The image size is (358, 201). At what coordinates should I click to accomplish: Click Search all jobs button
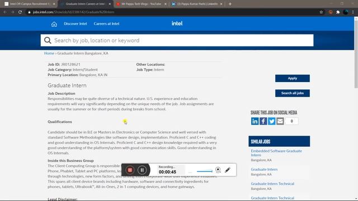[x=292, y=93]
